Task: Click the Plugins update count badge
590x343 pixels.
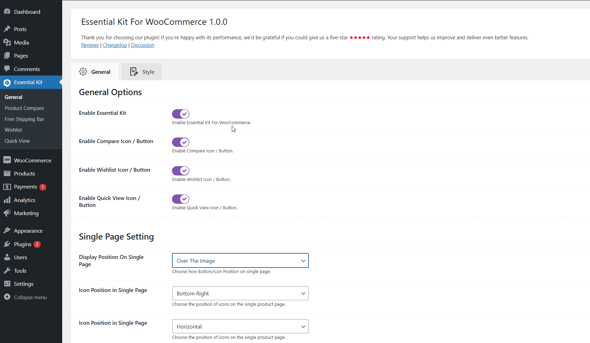Action: pyautogui.click(x=37, y=244)
